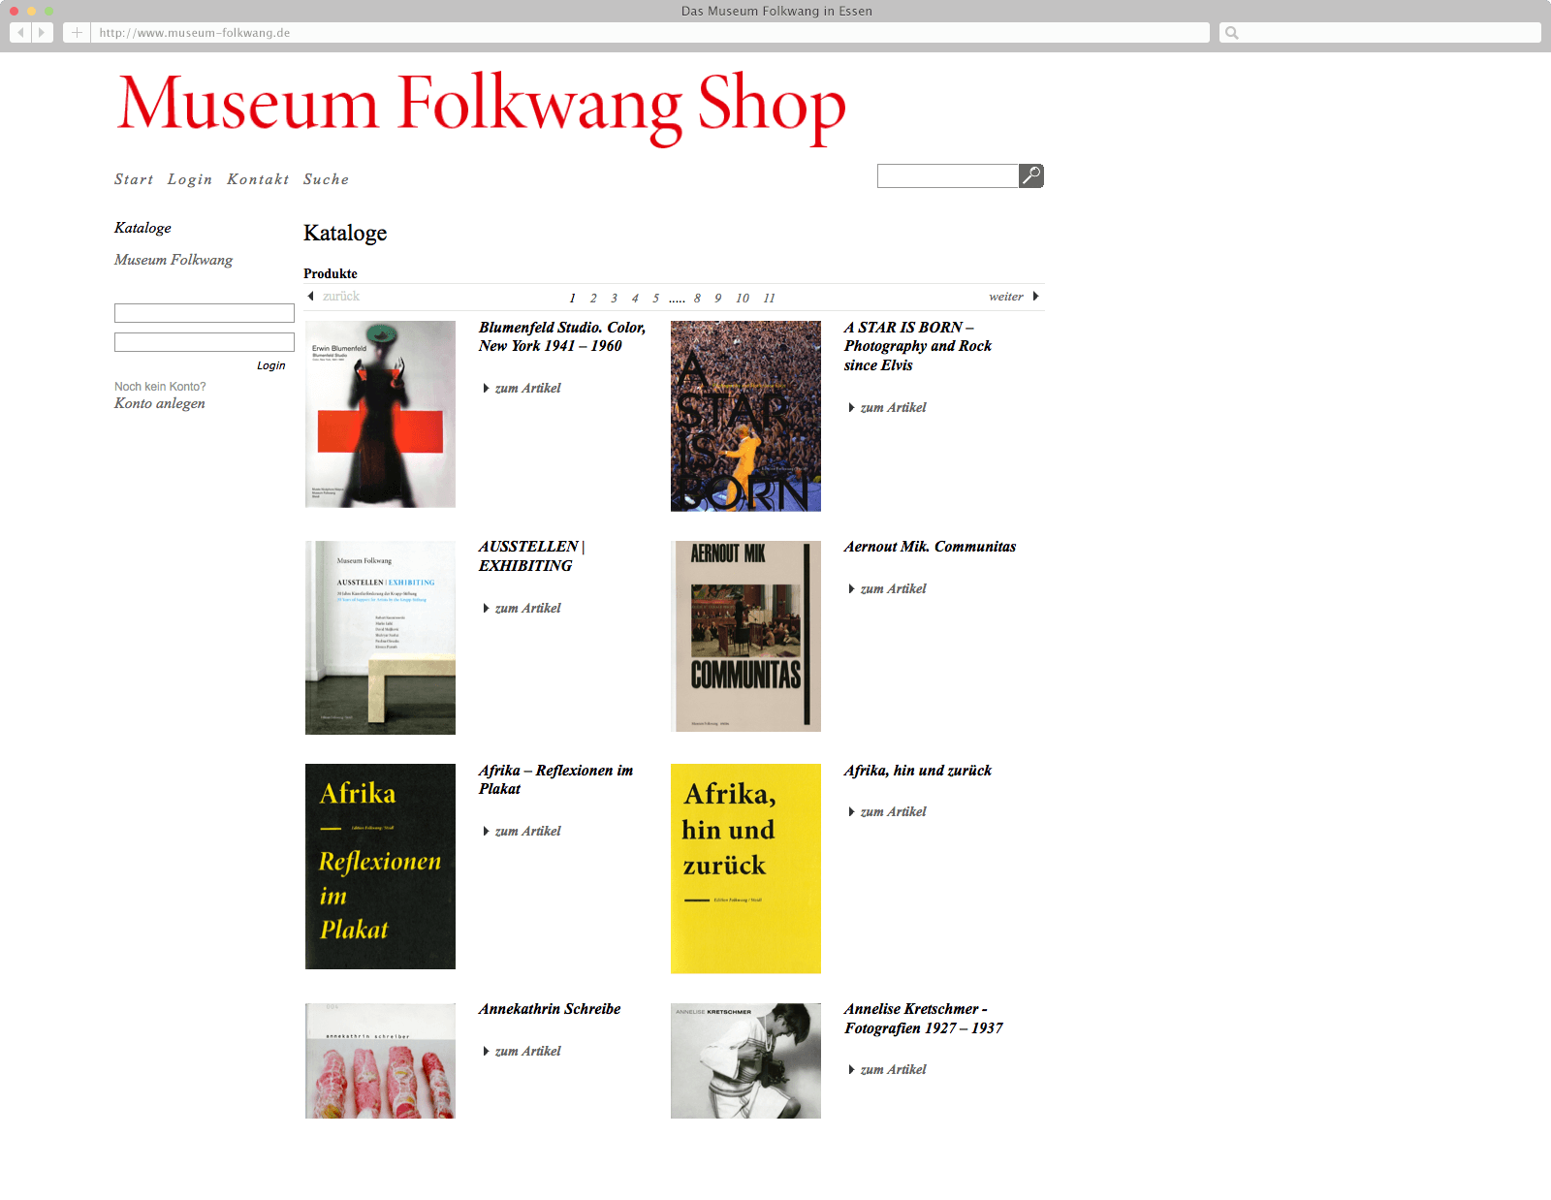1551x1200 pixels.
Task: Click zum Artikel under Aernout Mik Communitas
Action: [x=894, y=588]
